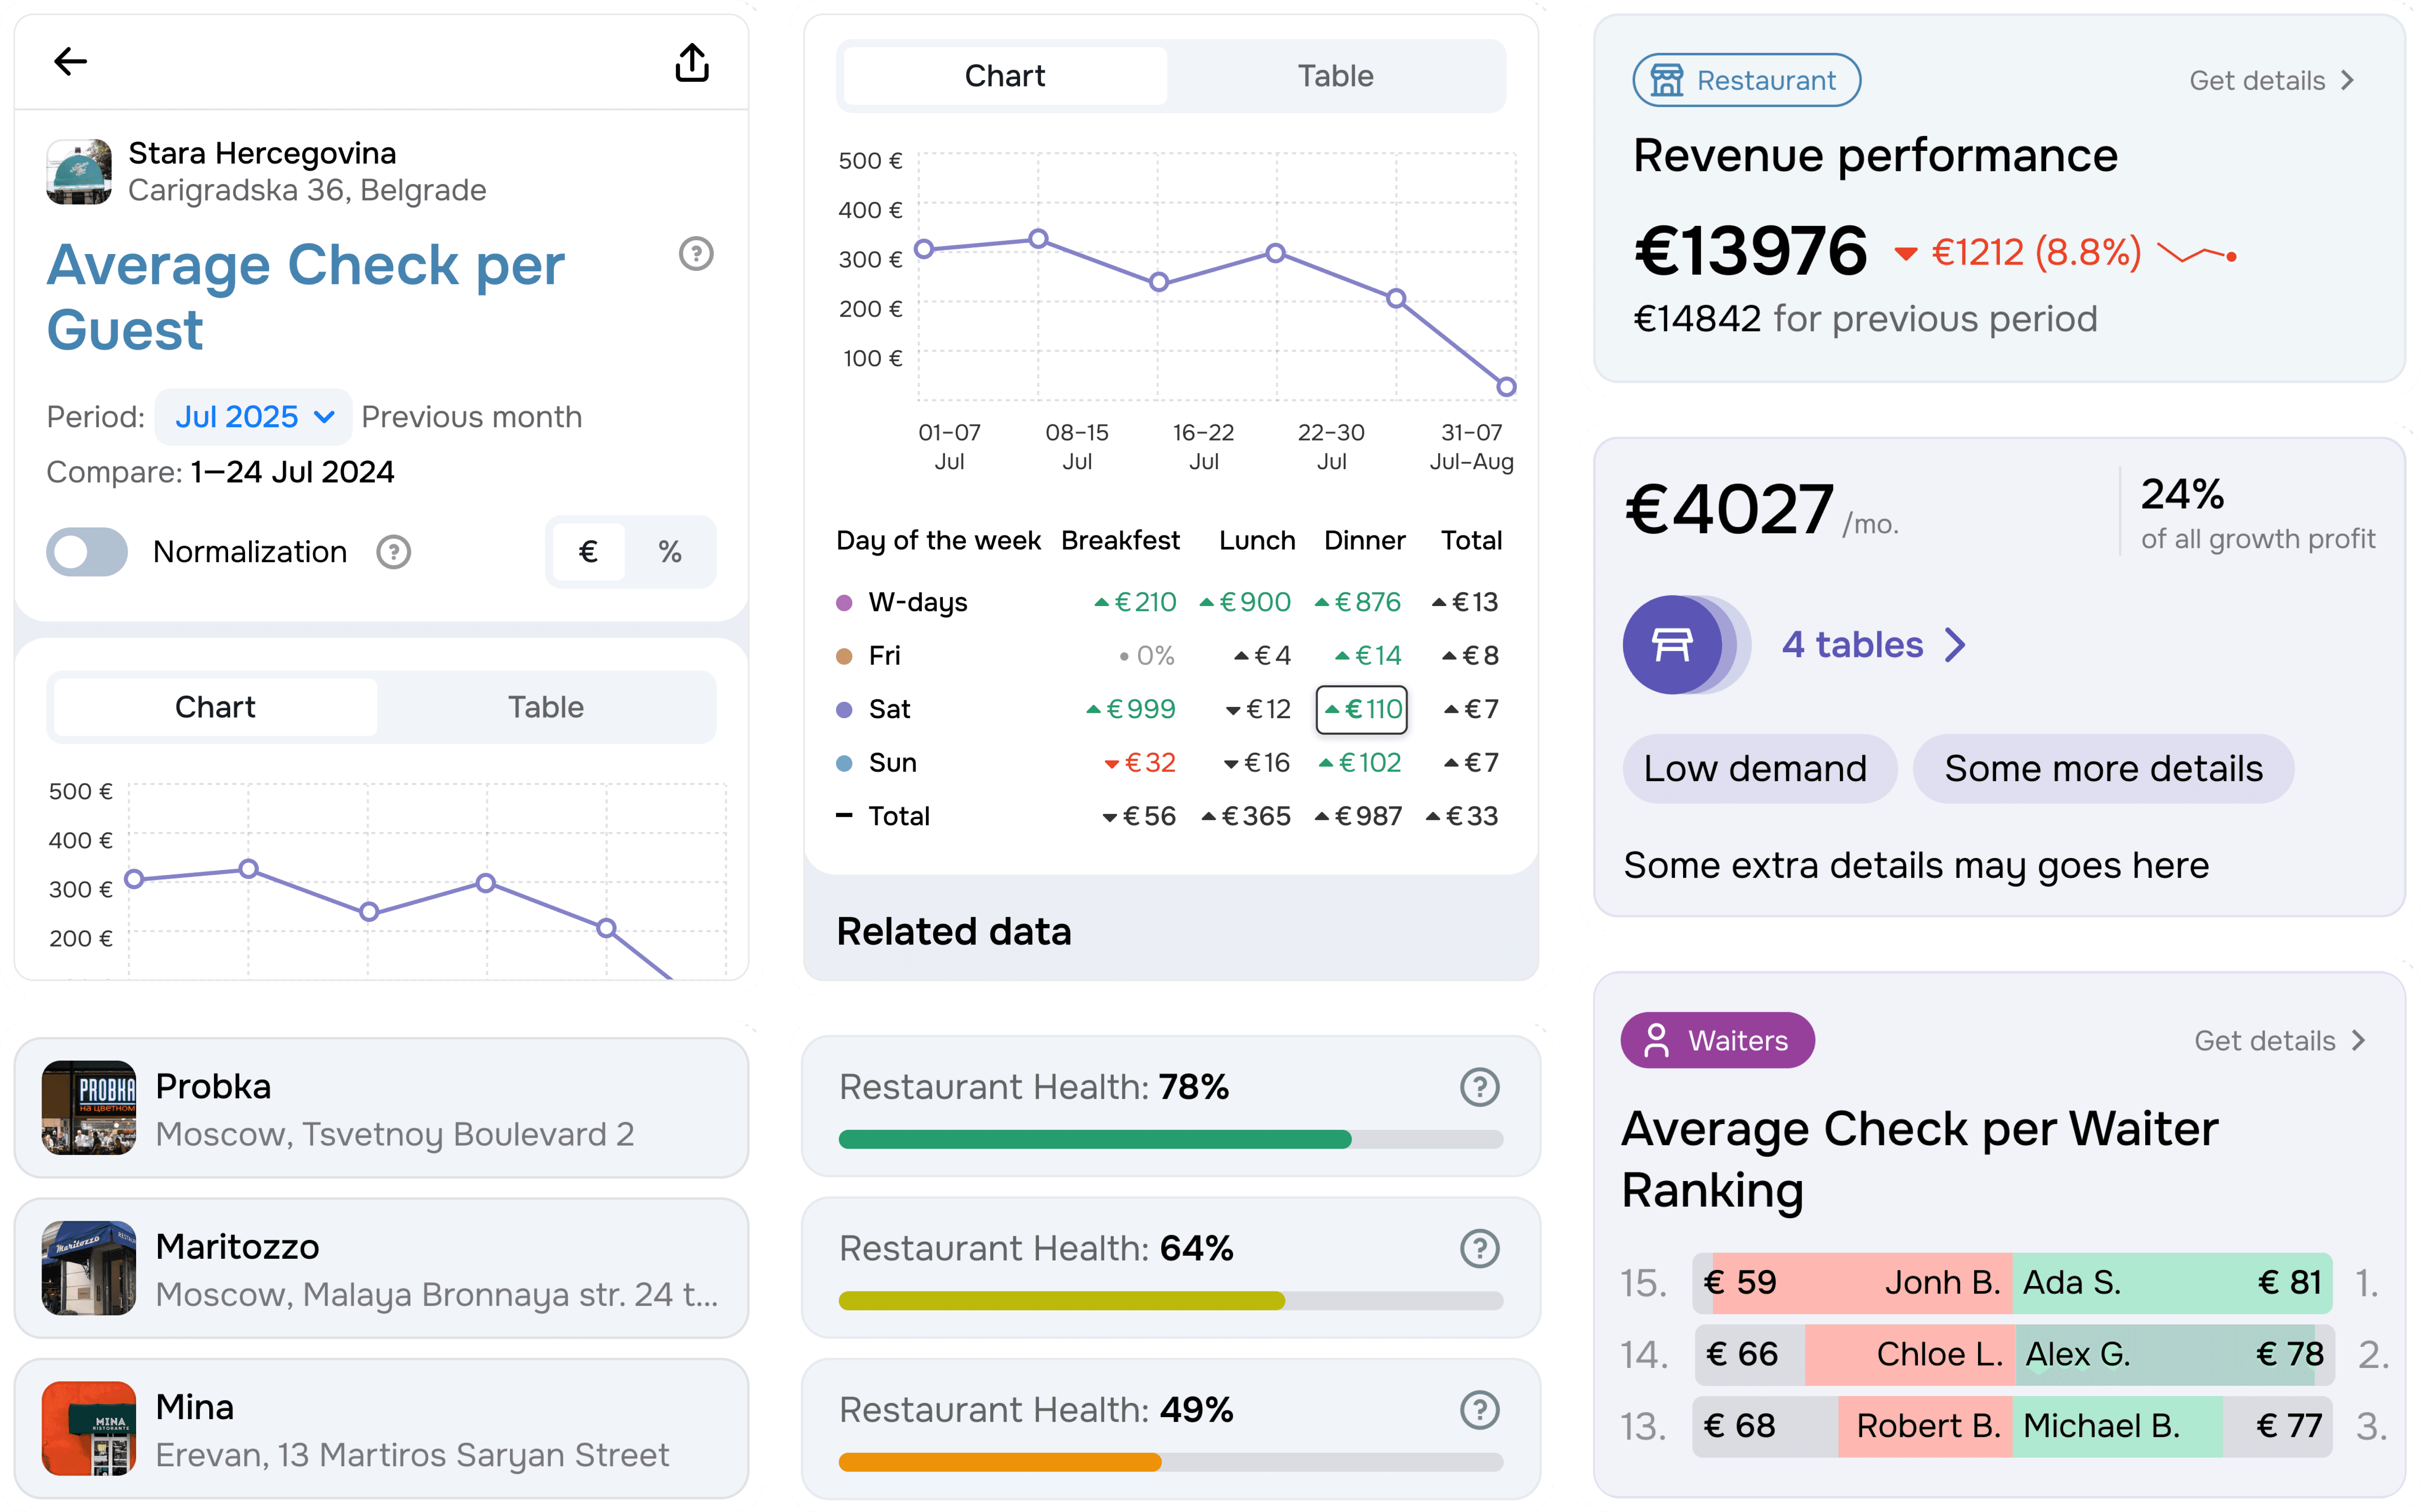Switch units to percent
The image size is (2420, 1512).
coord(670,552)
